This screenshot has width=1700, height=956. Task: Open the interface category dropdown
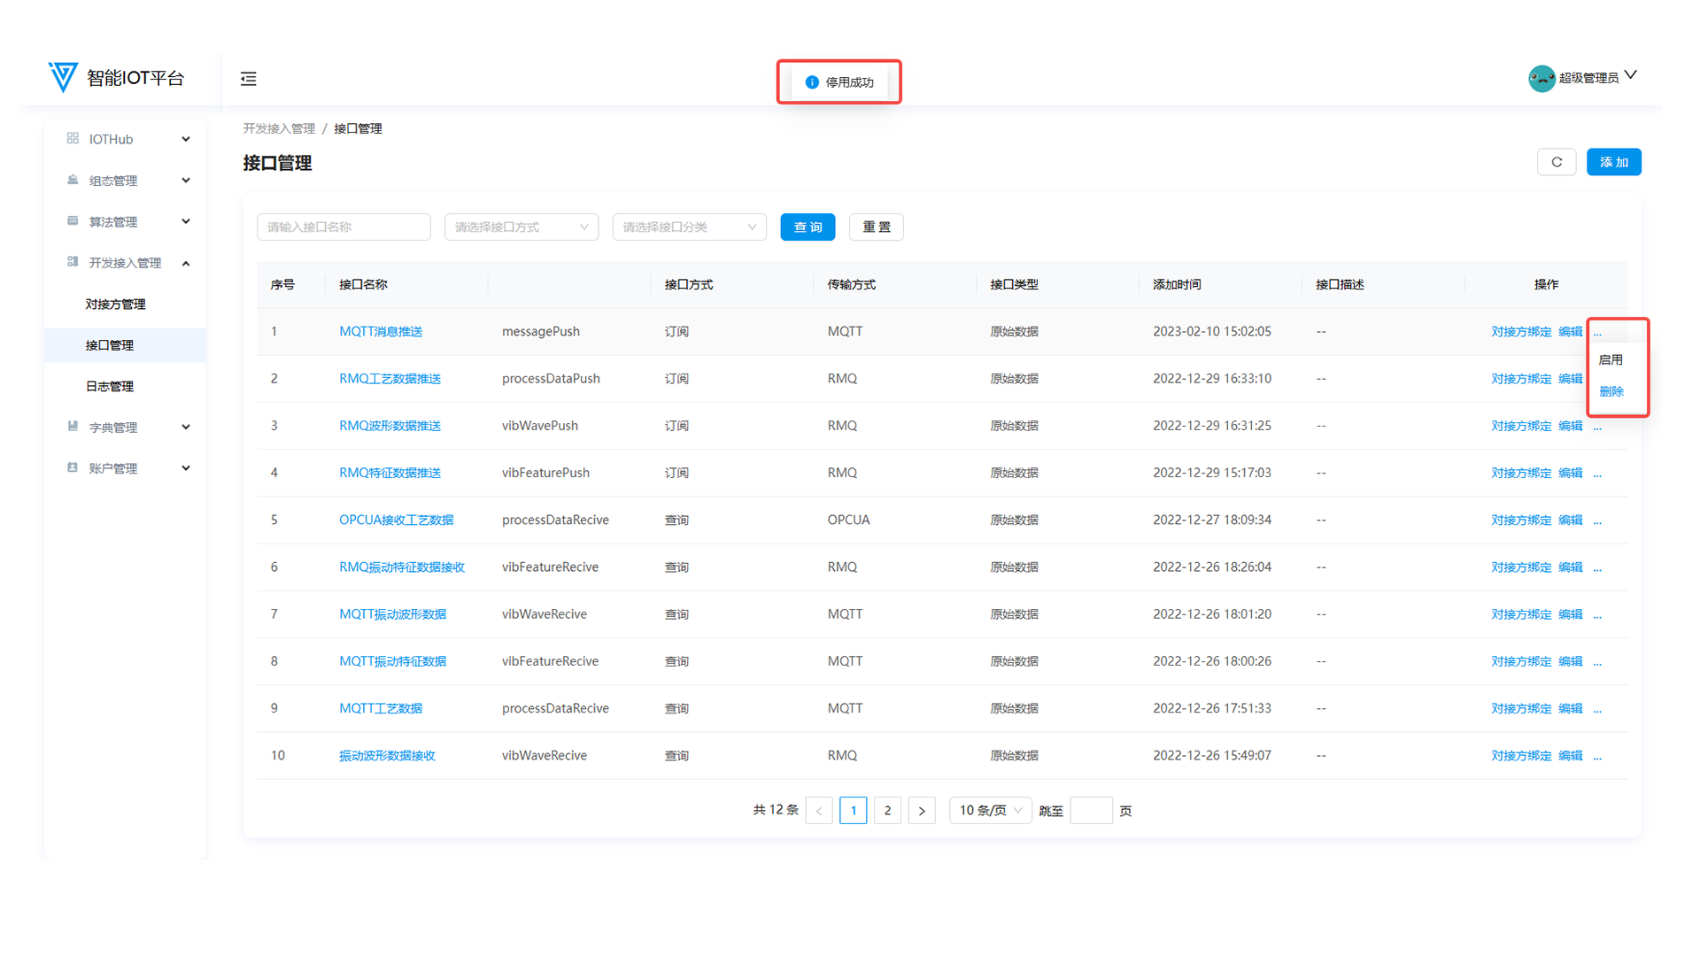[x=689, y=227]
